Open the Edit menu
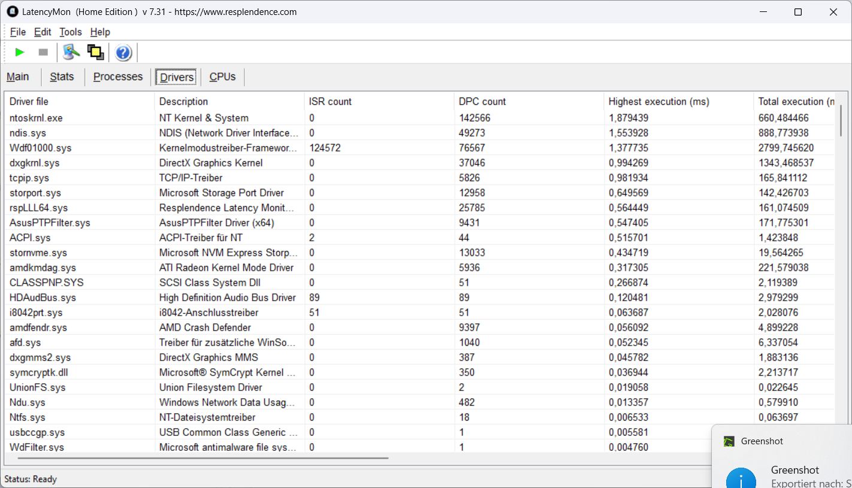852x488 pixels. pyautogui.click(x=43, y=32)
